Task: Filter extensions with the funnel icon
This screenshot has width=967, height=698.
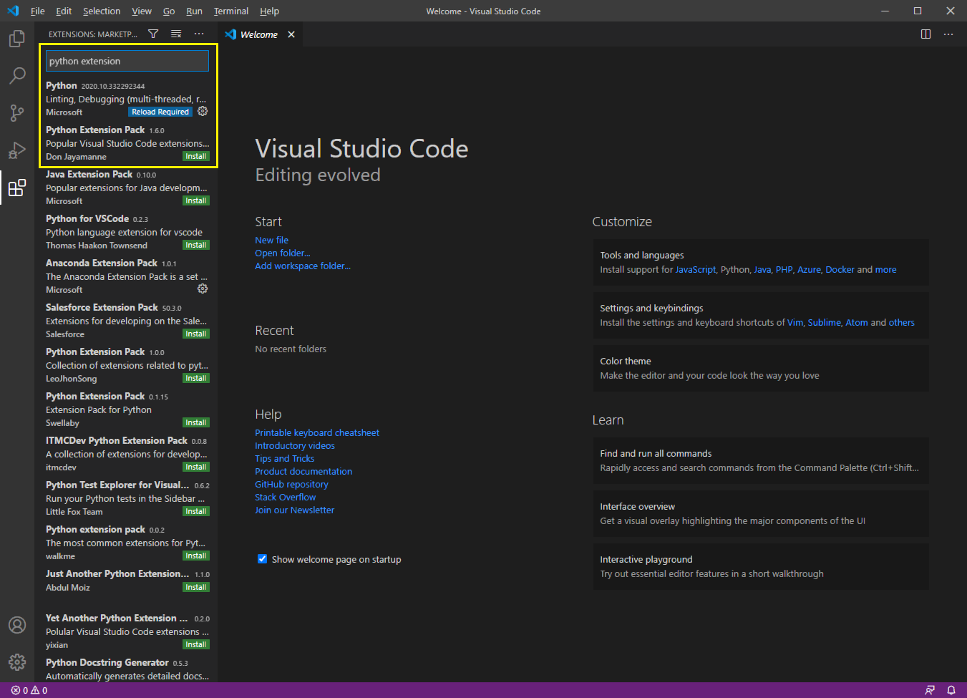Action: tap(153, 34)
